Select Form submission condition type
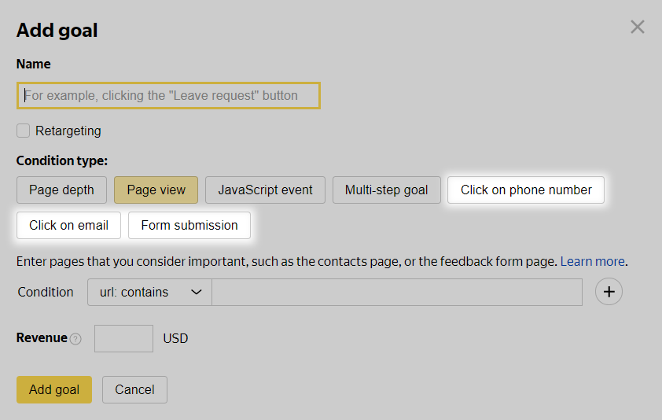Screen dimensions: 662x420 [189, 225]
